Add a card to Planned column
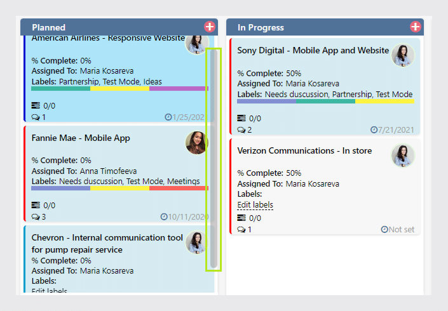Image resolution: width=448 pixels, height=311 pixels. pyautogui.click(x=210, y=27)
